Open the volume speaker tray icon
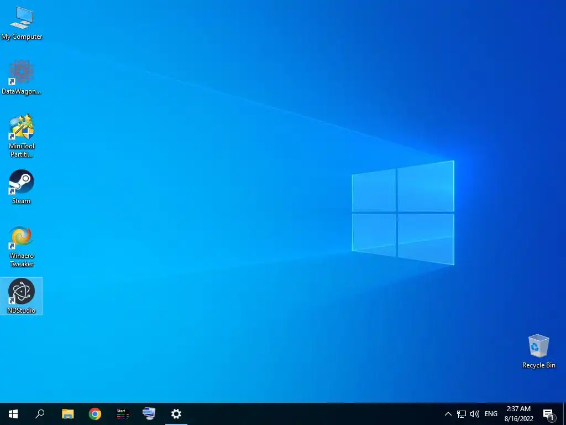 coord(475,414)
